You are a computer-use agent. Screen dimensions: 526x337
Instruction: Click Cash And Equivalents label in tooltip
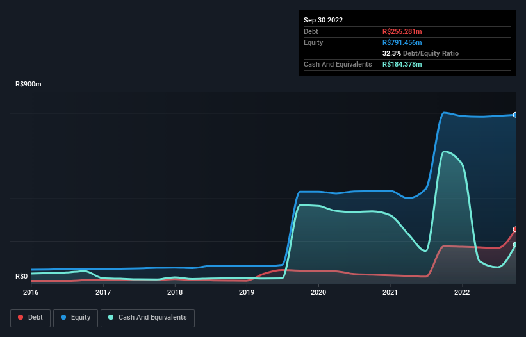point(338,64)
